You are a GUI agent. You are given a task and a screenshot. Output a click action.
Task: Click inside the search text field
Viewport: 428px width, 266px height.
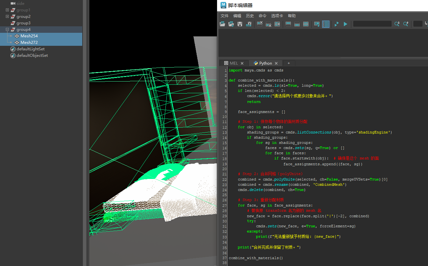tap(372, 24)
